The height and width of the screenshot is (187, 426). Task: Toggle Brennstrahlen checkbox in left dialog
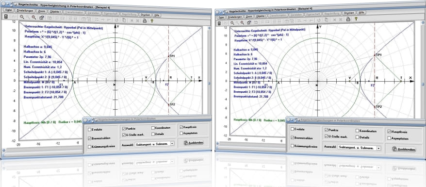[x=89, y=138]
